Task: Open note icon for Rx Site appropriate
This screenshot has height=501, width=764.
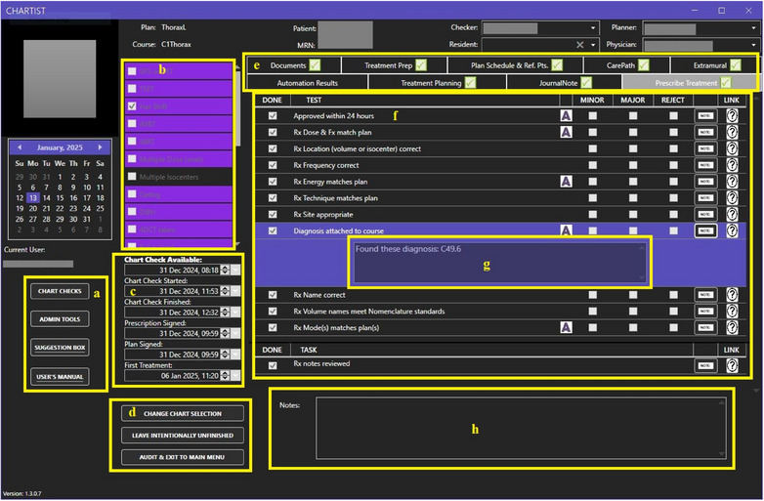Action: coord(705,214)
